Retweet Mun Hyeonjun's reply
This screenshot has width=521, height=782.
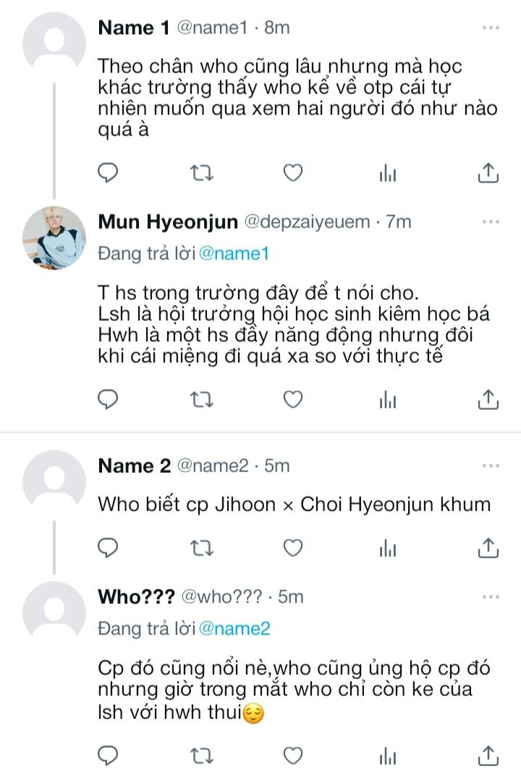(x=200, y=399)
